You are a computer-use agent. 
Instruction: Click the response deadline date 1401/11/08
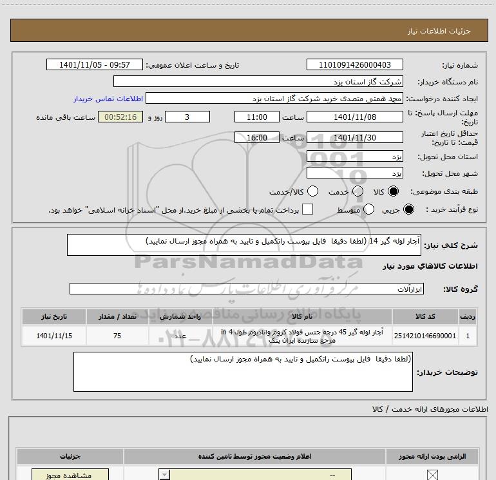pyautogui.click(x=354, y=117)
